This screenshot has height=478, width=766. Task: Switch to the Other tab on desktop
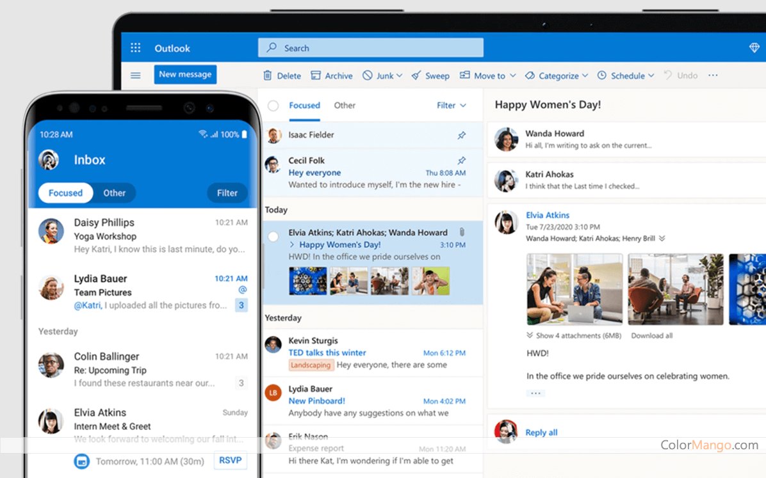coord(345,106)
